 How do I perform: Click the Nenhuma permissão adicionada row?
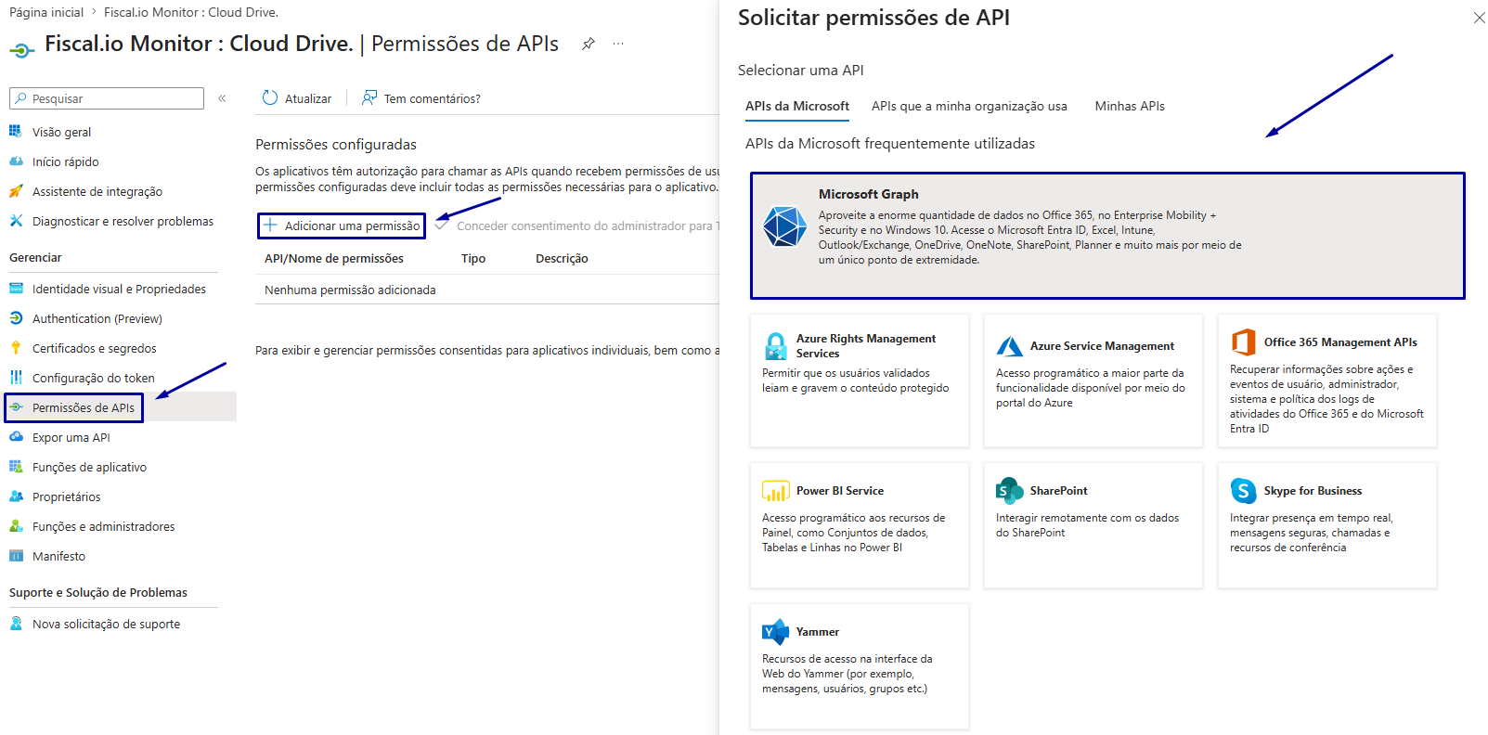click(x=487, y=290)
